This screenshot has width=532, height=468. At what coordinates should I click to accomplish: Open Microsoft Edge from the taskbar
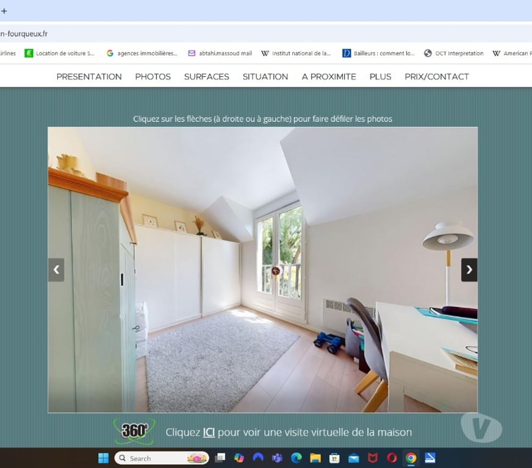[x=297, y=458]
